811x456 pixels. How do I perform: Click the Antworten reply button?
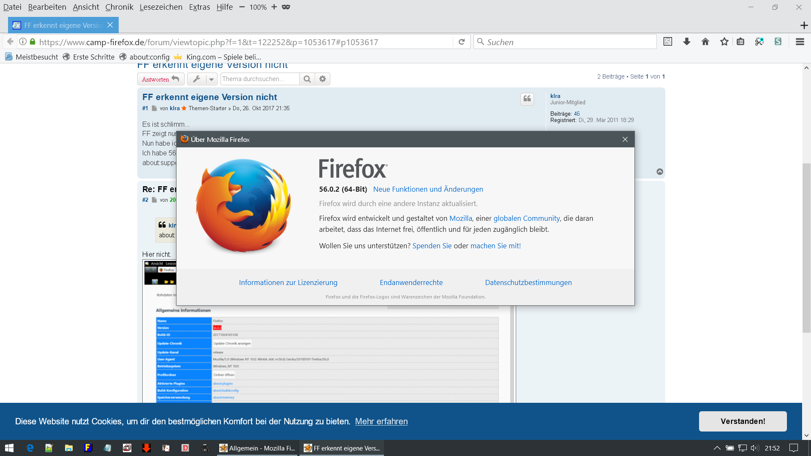pyautogui.click(x=161, y=79)
